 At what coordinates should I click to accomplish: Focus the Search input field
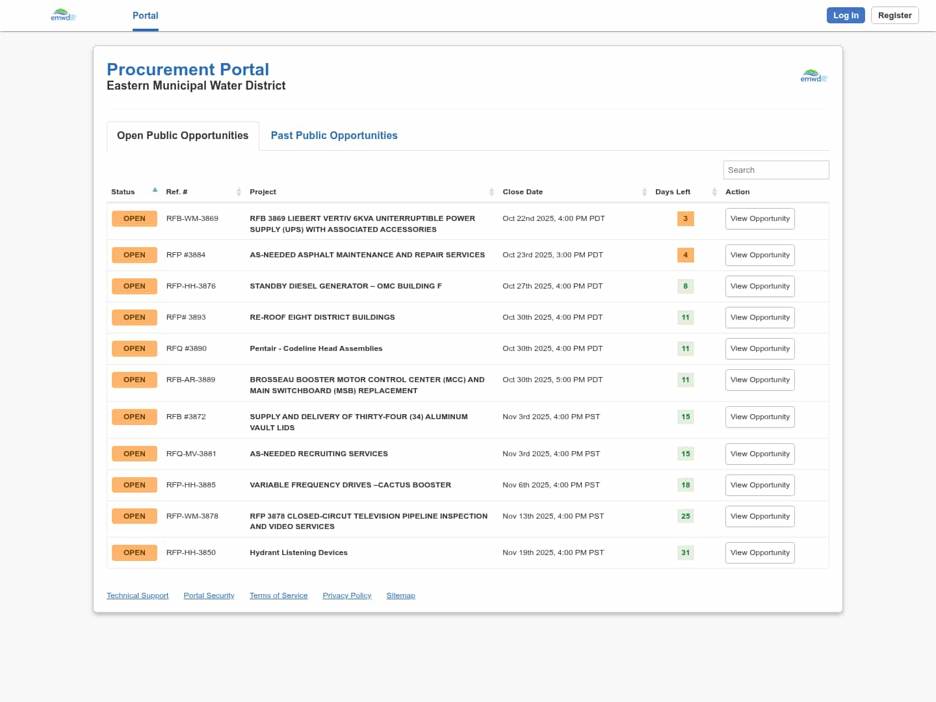point(775,170)
